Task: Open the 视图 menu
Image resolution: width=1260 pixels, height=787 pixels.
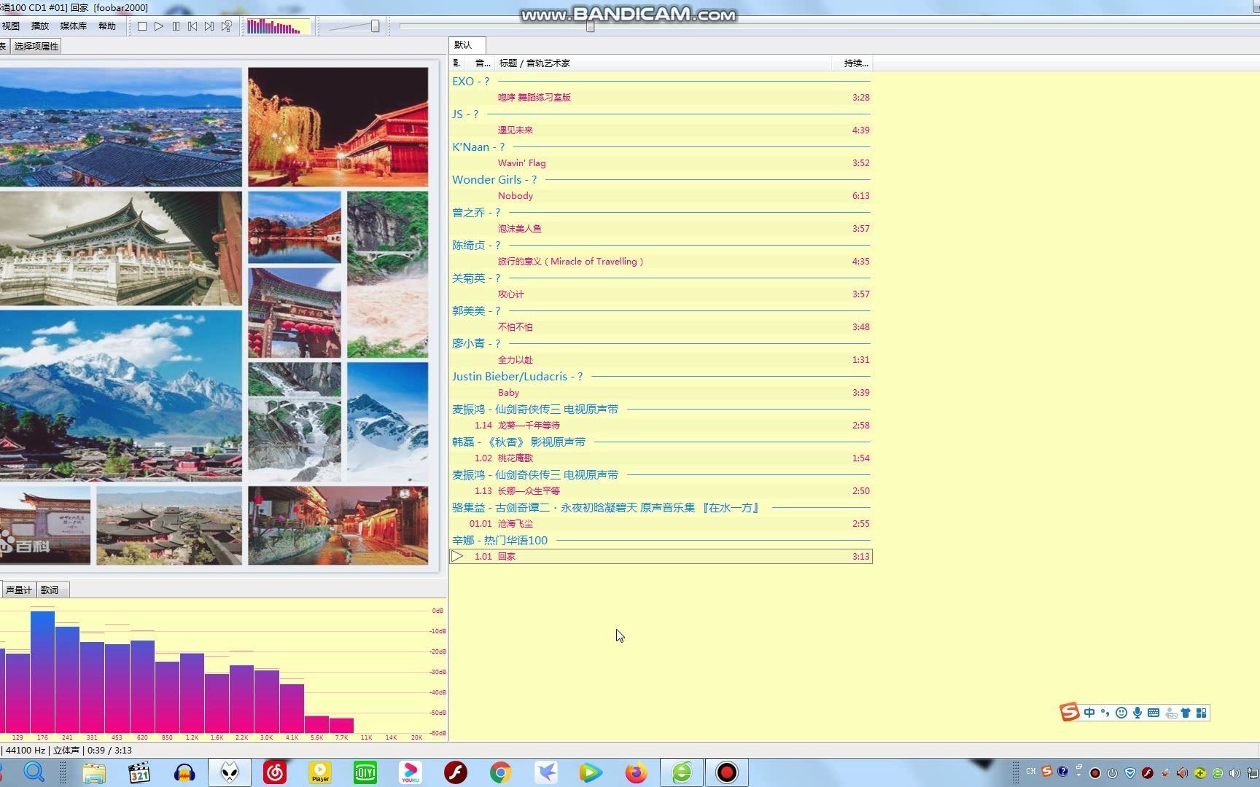Action: click(11, 26)
